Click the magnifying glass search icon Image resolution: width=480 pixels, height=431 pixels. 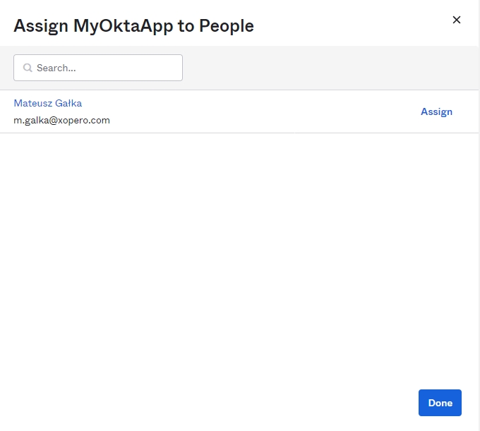(x=28, y=68)
